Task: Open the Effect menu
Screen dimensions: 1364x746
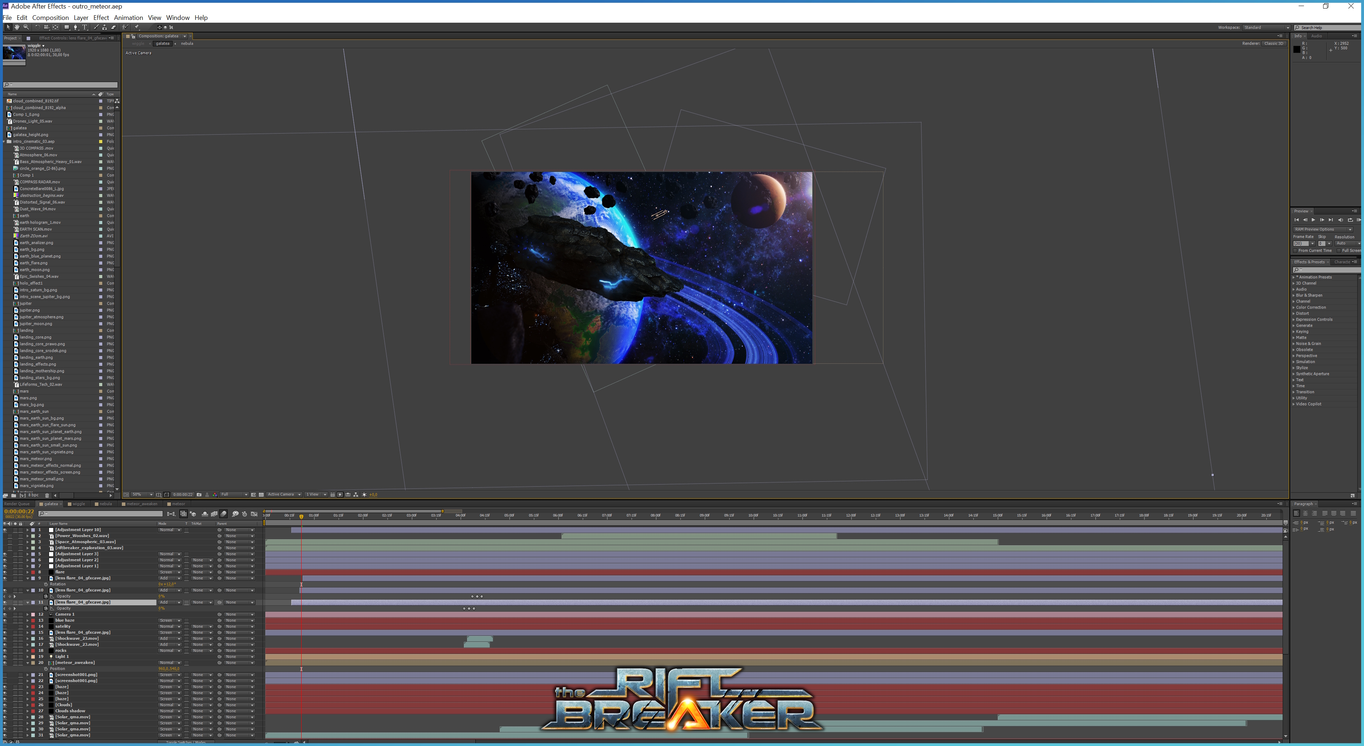Action: coord(101,17)
